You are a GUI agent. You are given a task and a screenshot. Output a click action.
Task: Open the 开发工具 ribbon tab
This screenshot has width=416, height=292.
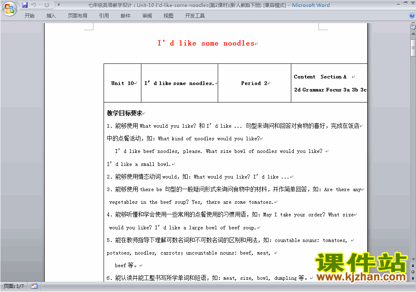195,16
